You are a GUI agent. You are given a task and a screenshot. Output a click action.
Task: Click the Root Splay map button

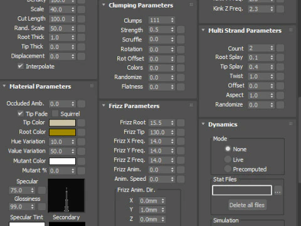(x=280, y=57)
